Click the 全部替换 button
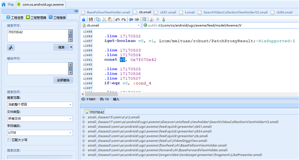Viewport: 299px width, 160px height. point(63,80)
